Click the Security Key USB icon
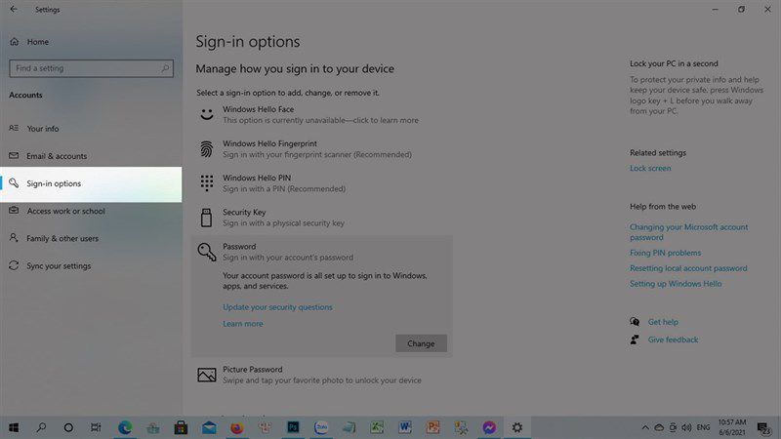 coord(206,218)
